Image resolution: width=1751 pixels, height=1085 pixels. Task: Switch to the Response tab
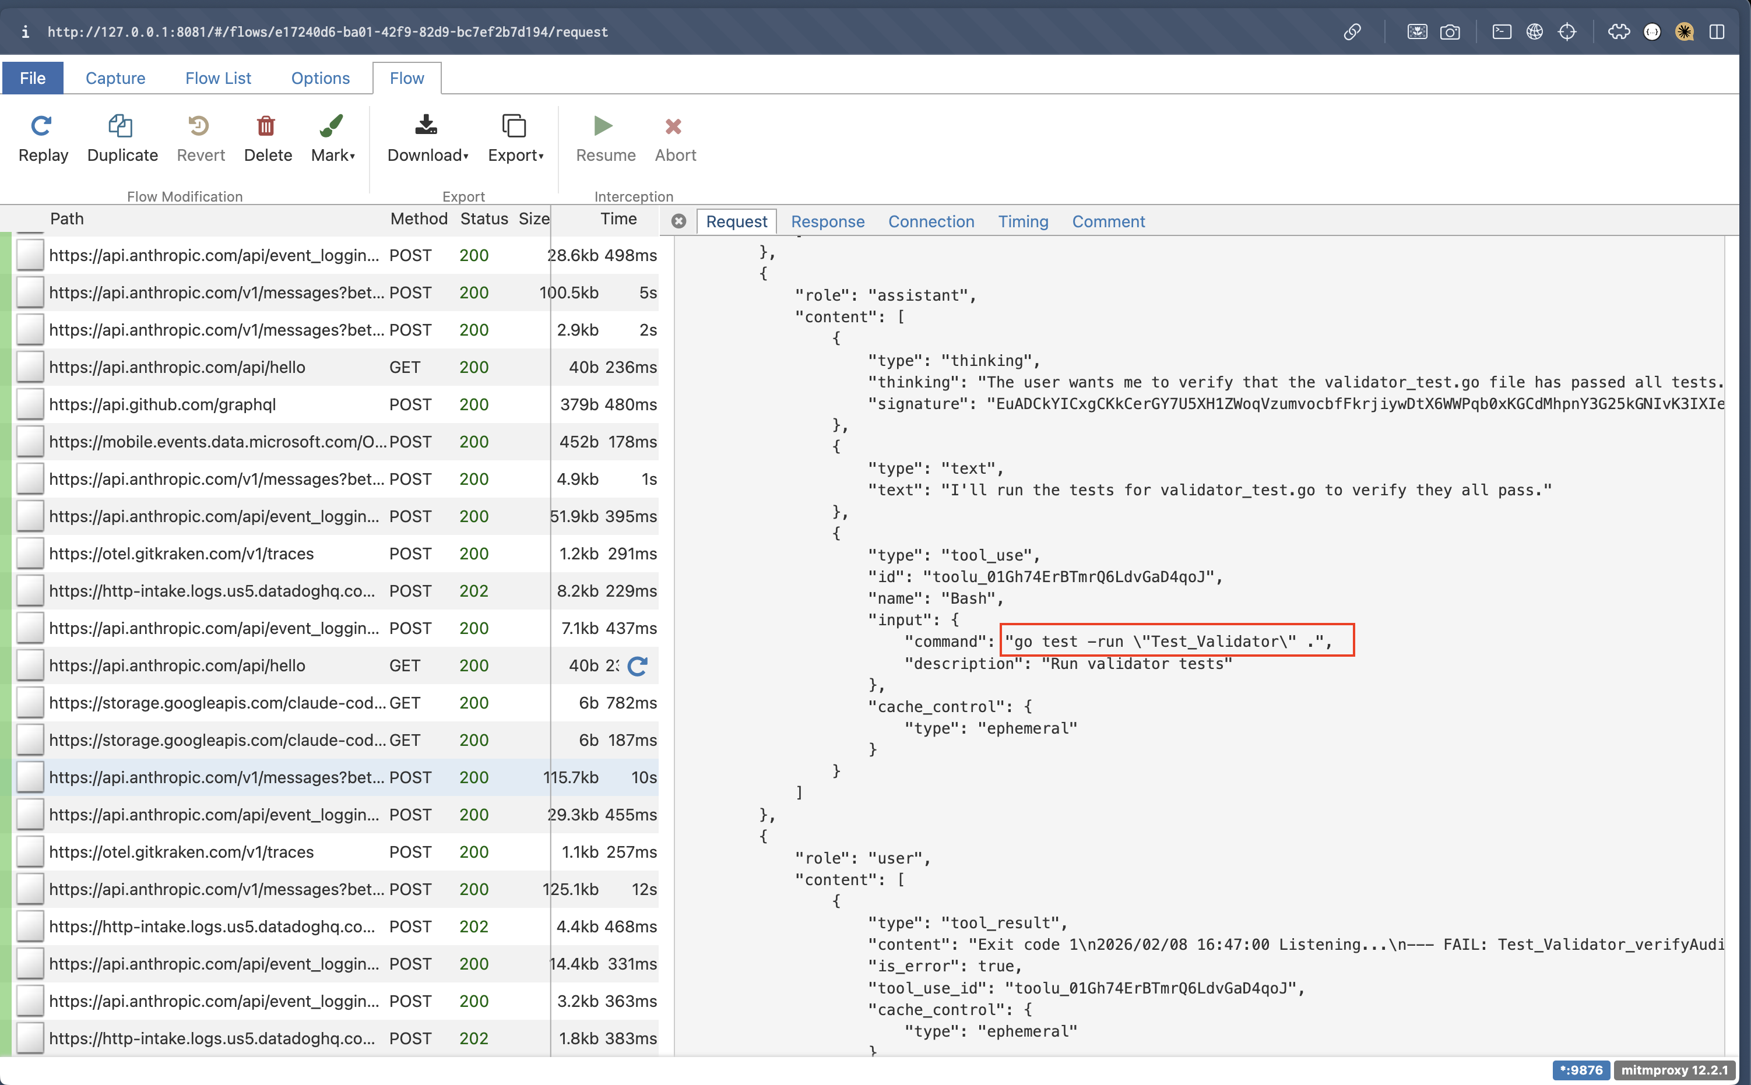pos(827,222)
